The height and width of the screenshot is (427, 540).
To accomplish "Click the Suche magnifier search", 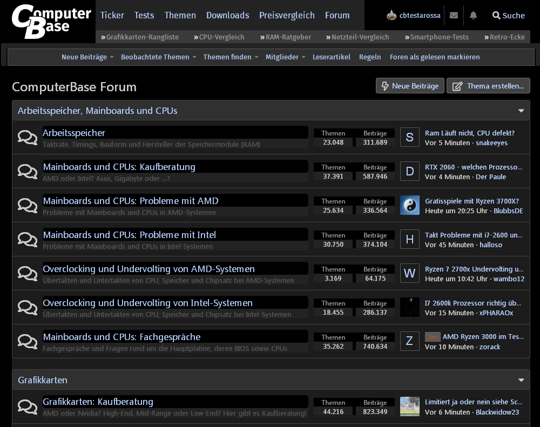I will tap(509, 16).
